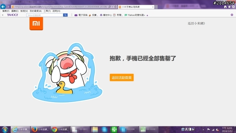Open the 說明(H) menu
Screen dimensions: 236x133
[x=56, y=11]
